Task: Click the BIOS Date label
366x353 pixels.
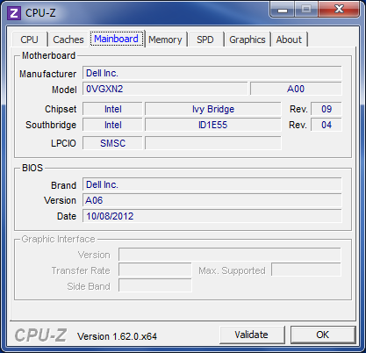Action: pos(67,216)
